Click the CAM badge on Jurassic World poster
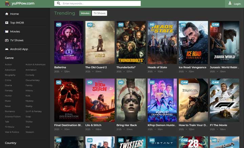 216,25
